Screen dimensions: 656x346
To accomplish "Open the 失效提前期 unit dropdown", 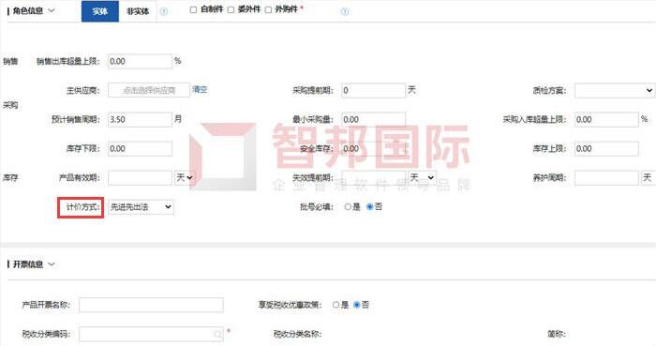I will (x=422, y=178).
